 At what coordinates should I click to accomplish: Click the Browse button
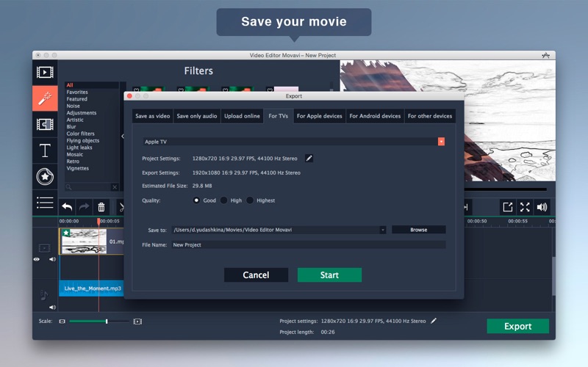pos(419,230)
